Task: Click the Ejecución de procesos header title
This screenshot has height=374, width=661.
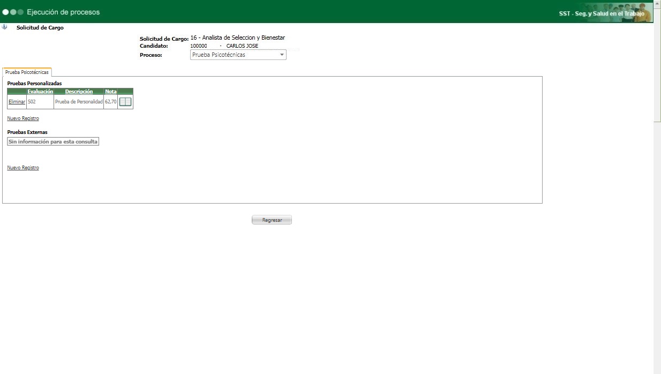Action: click(x=63, y=12)
